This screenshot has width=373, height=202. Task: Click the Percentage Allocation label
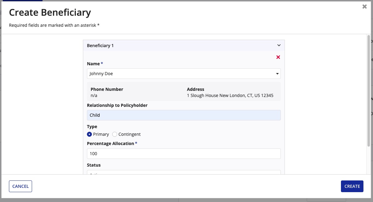pyautogui.click(x=110, y=143)
